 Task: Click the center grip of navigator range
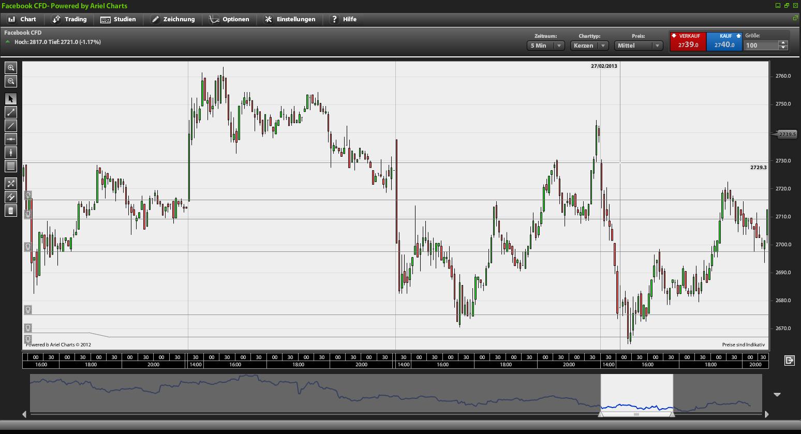(636, 414)
